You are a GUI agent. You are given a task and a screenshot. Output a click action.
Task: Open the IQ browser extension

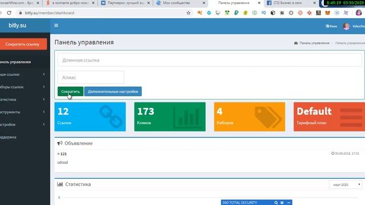point(263,13)
